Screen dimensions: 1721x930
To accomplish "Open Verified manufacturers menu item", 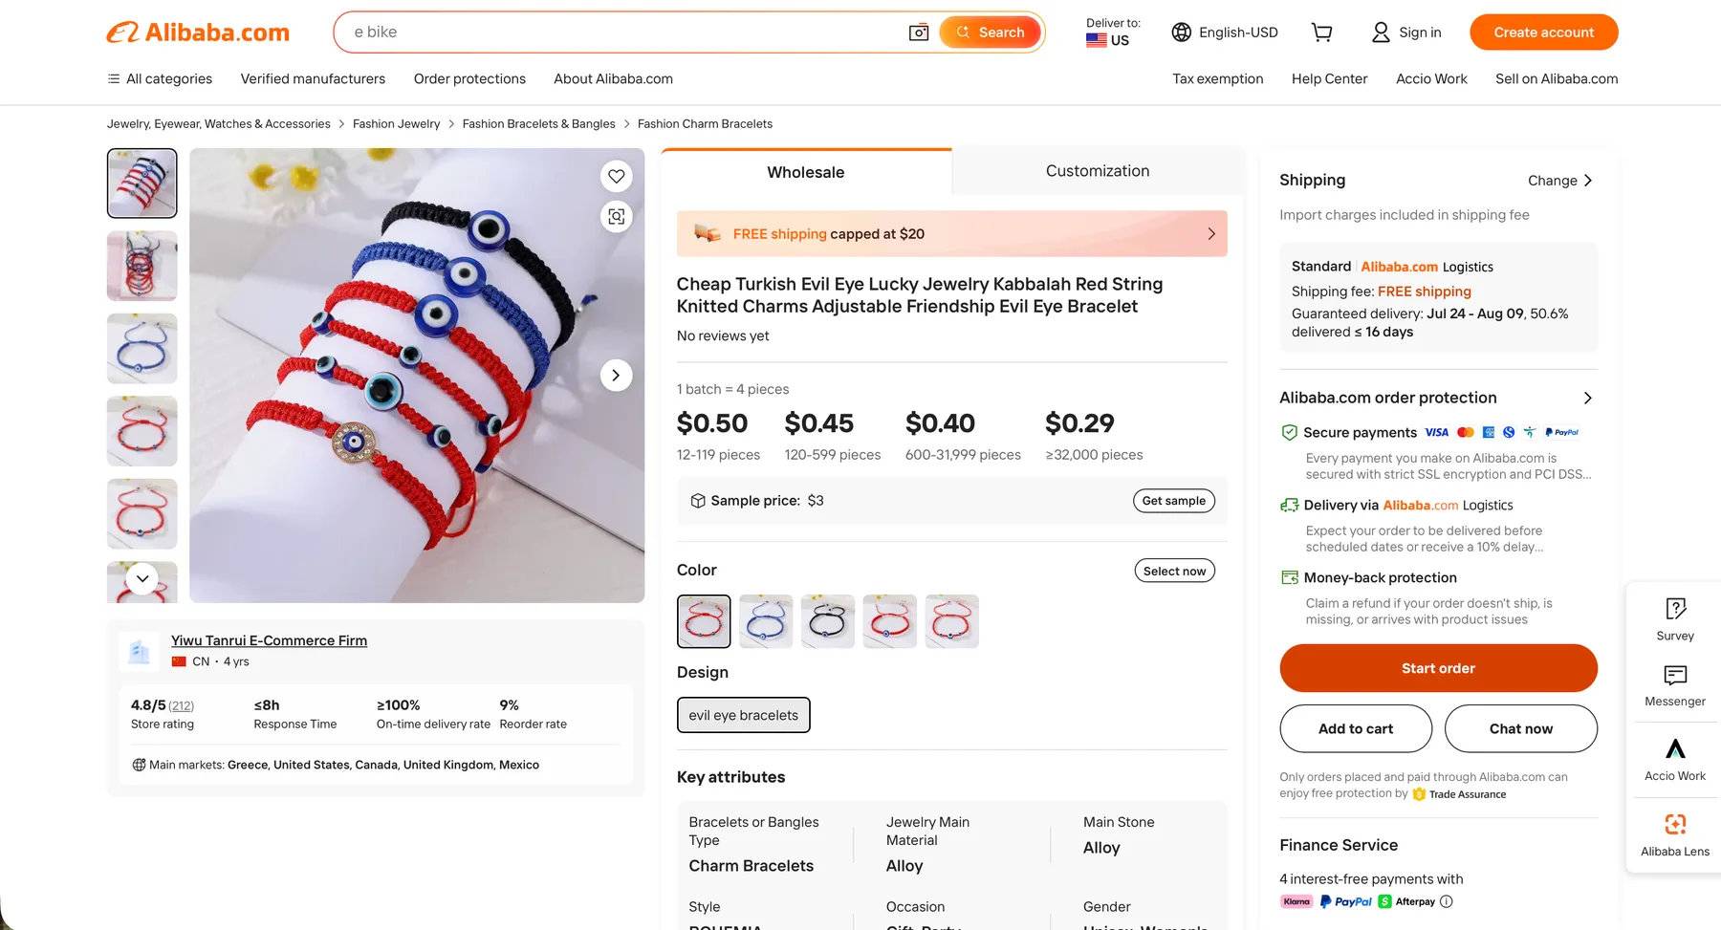I will click(x=313, y=78).
